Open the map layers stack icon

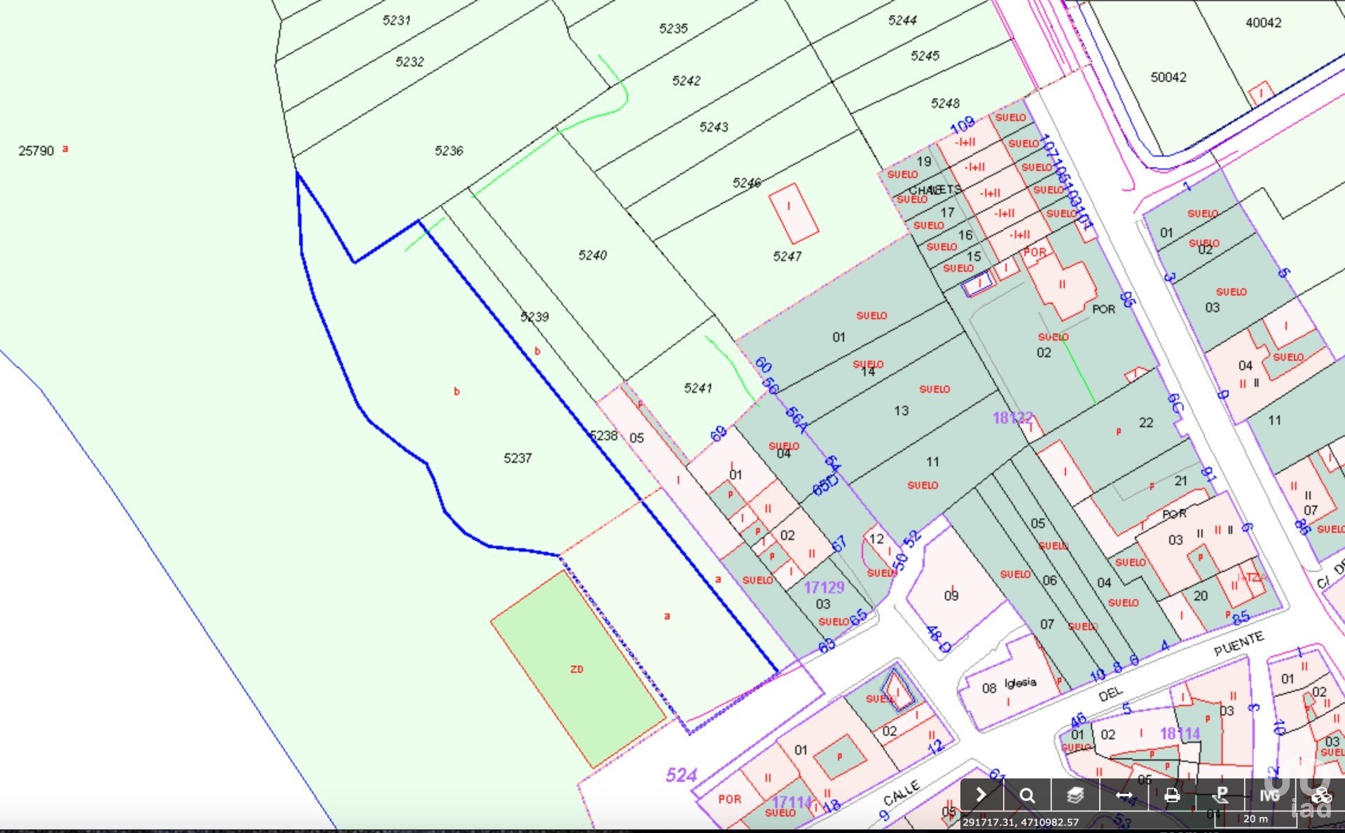click(1075, 795)
